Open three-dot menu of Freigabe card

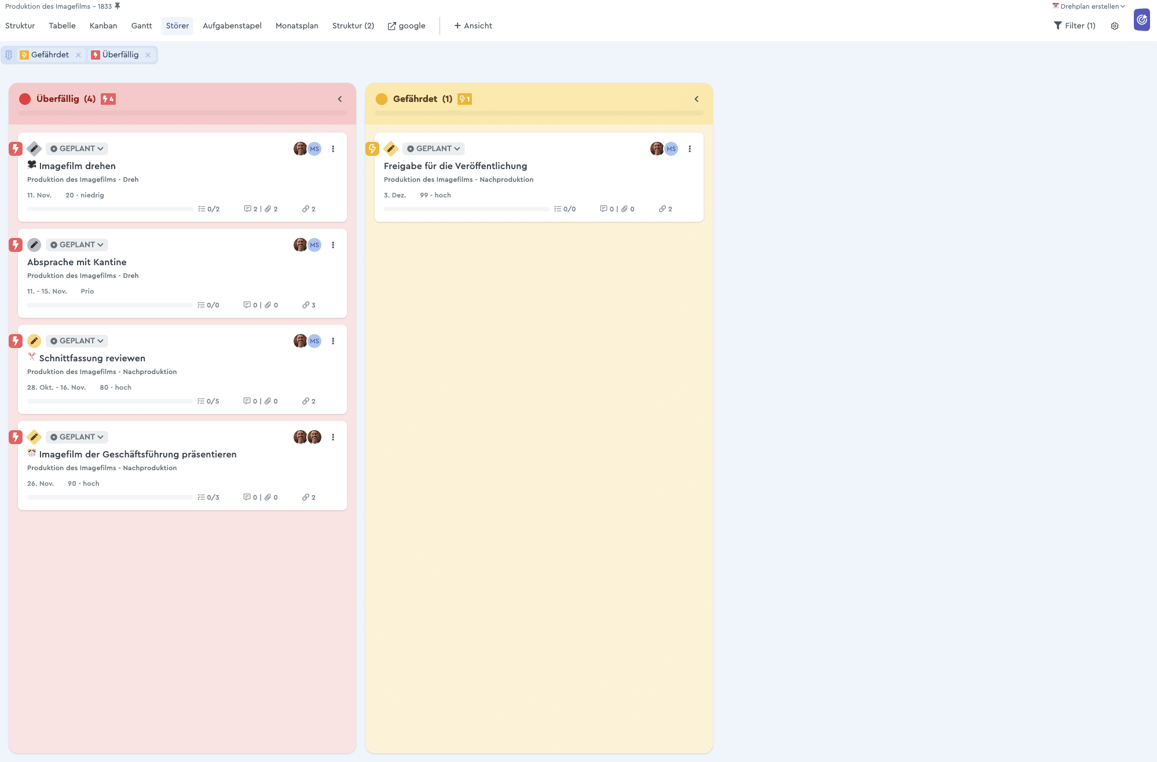pyautogui.click(x=690, y=149)
